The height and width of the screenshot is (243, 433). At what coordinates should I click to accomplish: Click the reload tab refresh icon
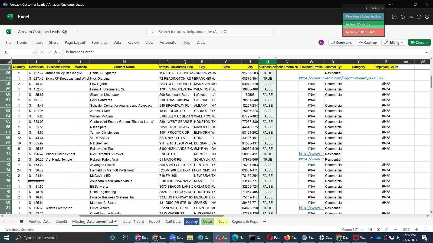point(403,17)
